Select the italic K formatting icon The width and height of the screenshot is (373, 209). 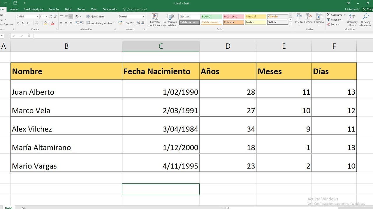tap(22, 23)
